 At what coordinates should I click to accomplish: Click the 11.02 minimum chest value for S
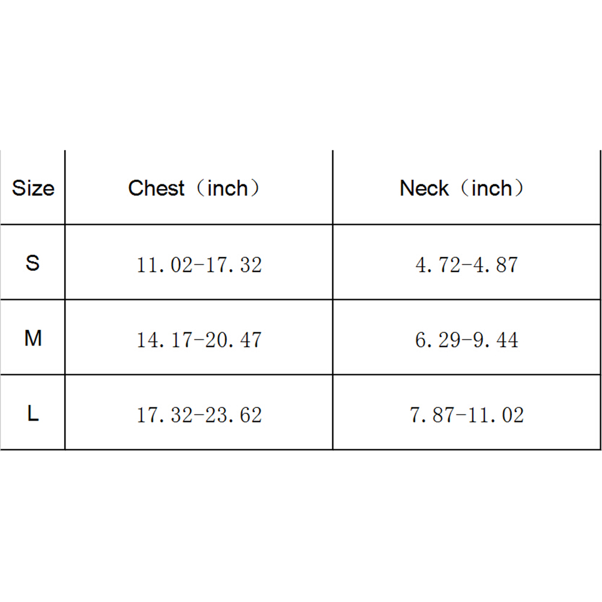click(162, 265)
